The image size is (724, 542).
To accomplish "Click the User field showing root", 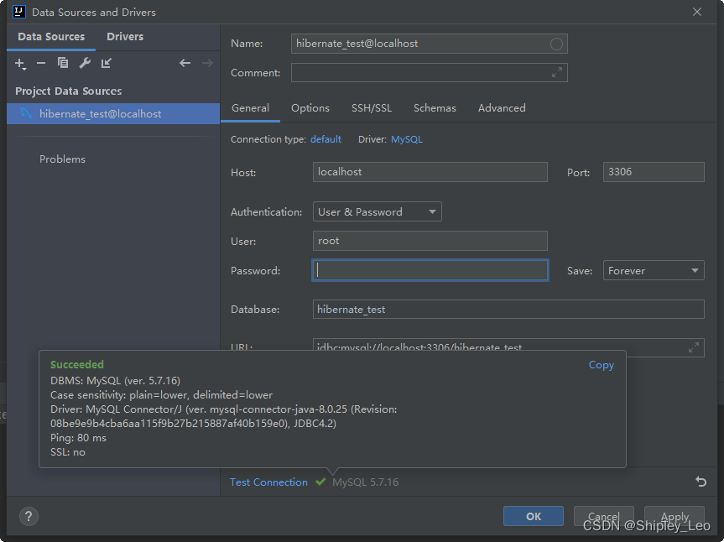I will click(x=430, y=241).
